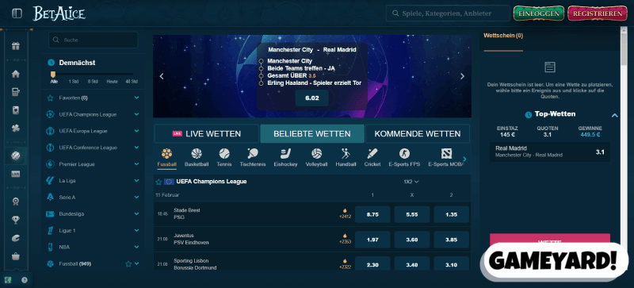Expand UEFA Europa League in sidebar
This screenshot has width=634, height=288.
click(x=136, y=131)
